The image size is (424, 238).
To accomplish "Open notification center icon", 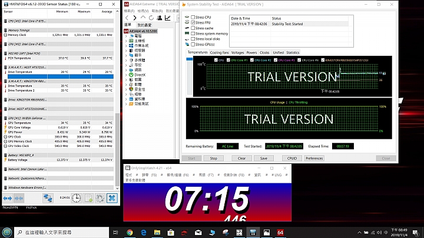I will click(x=415, y=232).
